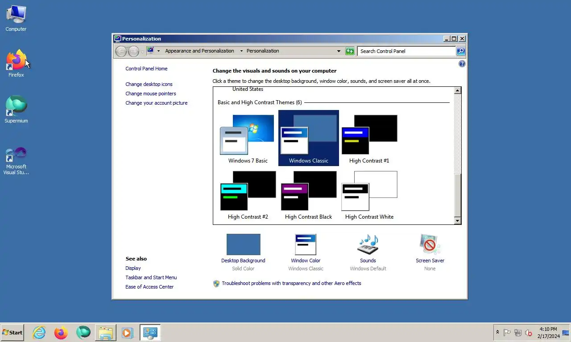571x342 pixels.
Task: Click the theme list scroll up arrow
Action: click(x=457, y=90)
